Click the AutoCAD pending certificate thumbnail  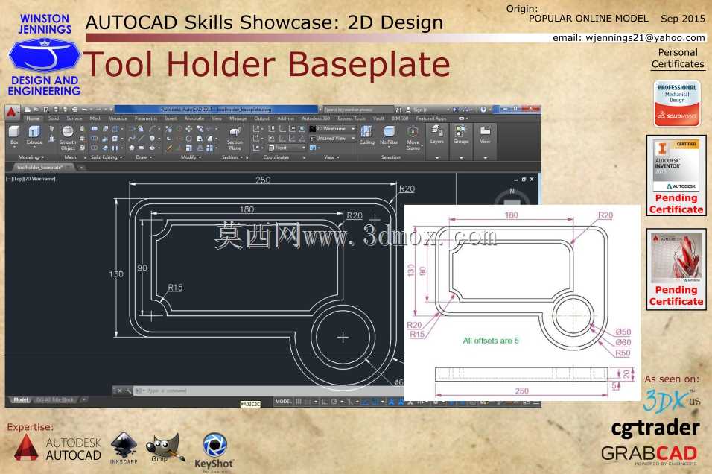[676, 258]
